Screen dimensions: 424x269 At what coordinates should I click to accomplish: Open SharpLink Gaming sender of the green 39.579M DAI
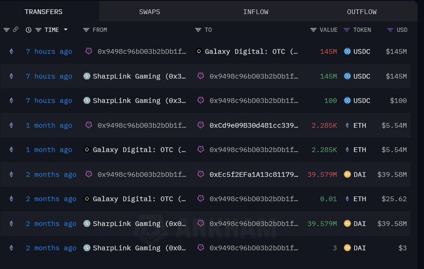pyautogui.click(x=139, y=224)
